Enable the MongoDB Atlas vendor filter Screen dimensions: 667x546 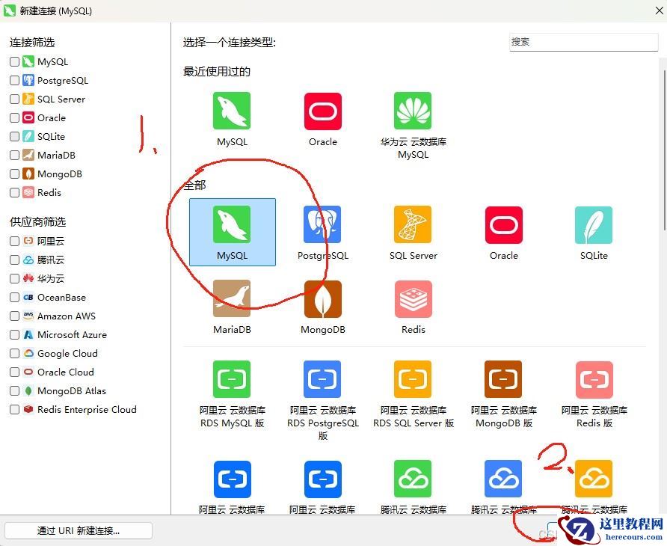pos(14,391)
